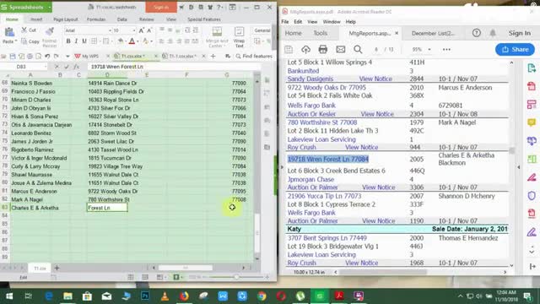Open the Formulas ribbon tab

point(96,19)
